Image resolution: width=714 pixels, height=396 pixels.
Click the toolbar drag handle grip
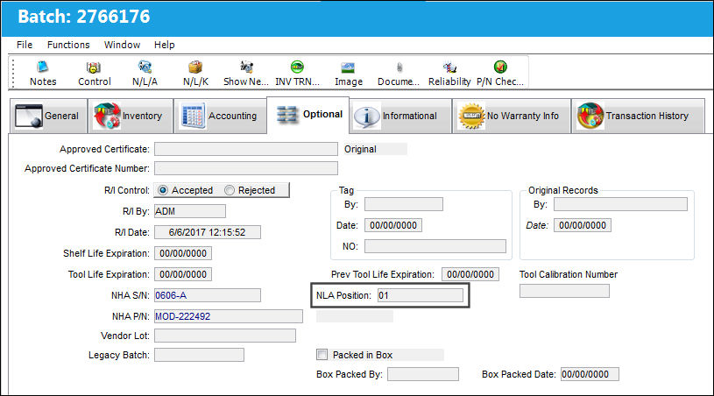13,73
